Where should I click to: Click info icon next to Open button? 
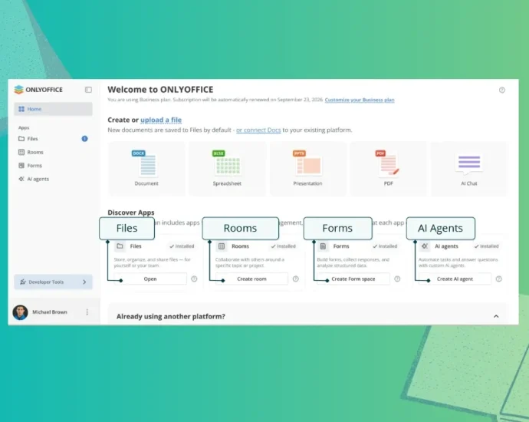pos(194,279)
